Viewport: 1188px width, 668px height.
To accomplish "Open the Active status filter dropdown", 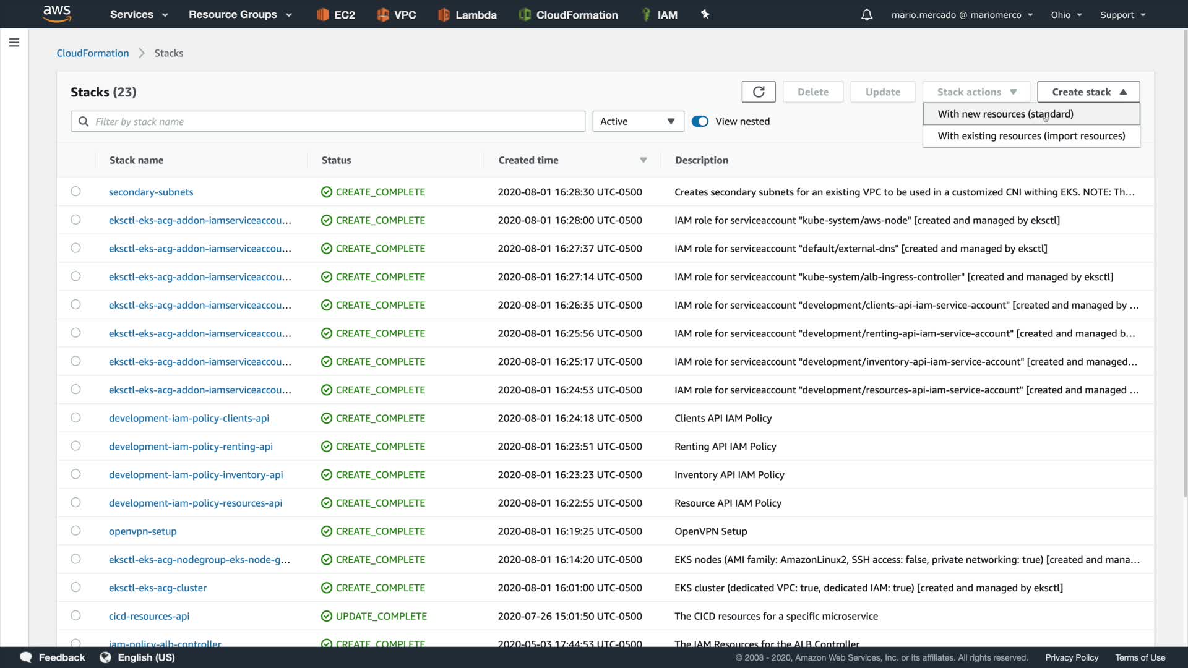I will pos(637,121).
